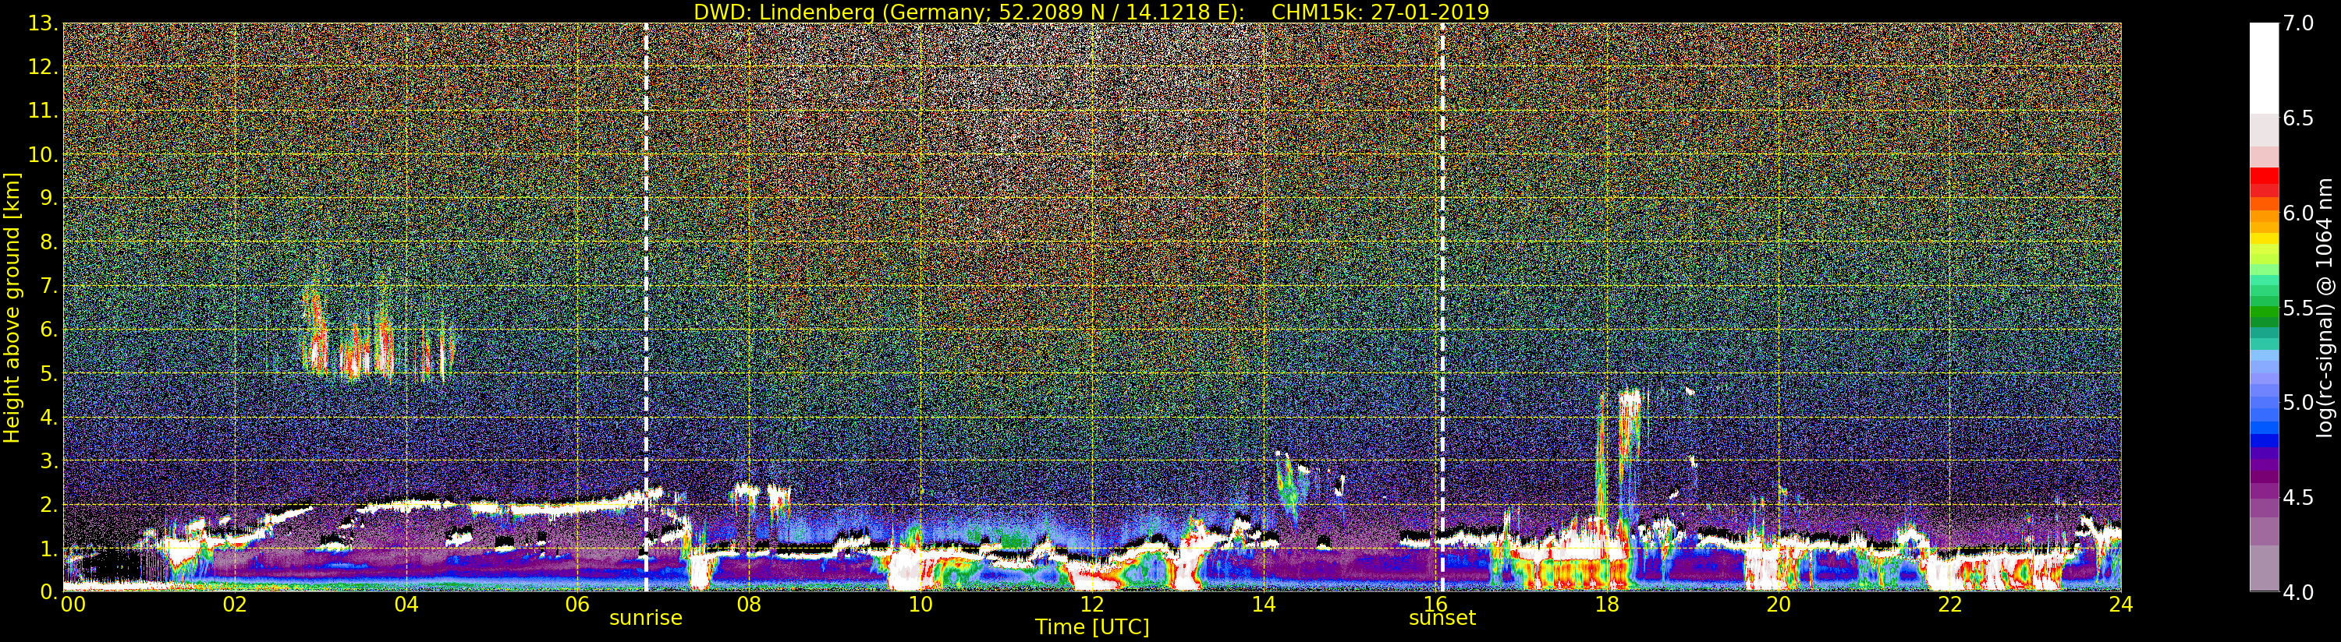Click time axis tick '14'
The width and height of the screenshot is (2341, 642).
pyautogui.click(x=1263, y=605)
